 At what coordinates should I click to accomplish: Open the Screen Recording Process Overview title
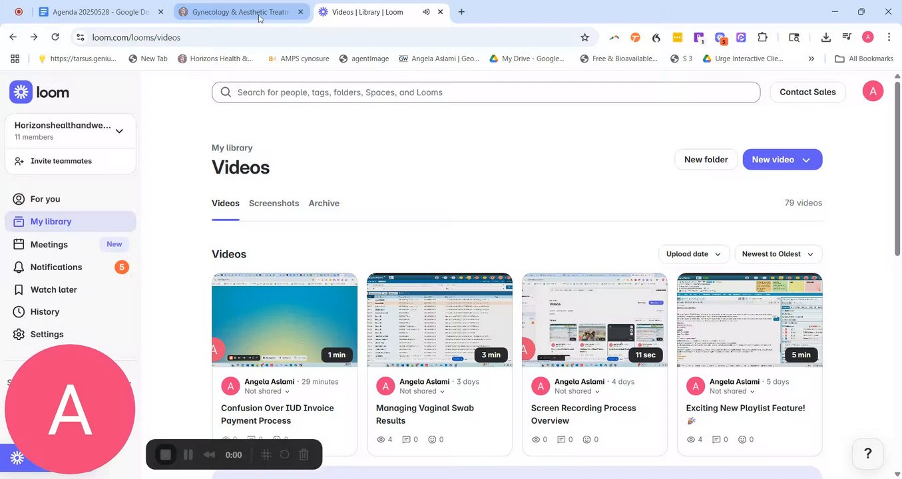coord(584,414)
